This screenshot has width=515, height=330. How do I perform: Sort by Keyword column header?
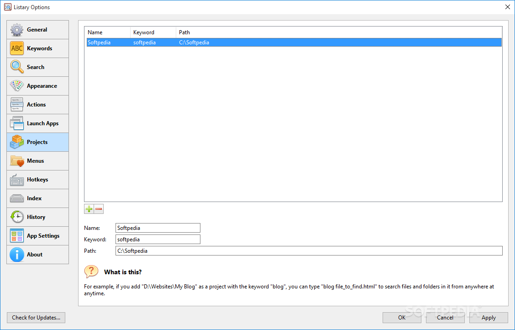tap(153, 32)
